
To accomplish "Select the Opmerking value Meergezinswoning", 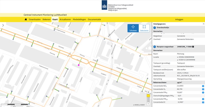I will click(x=184, y=79).
